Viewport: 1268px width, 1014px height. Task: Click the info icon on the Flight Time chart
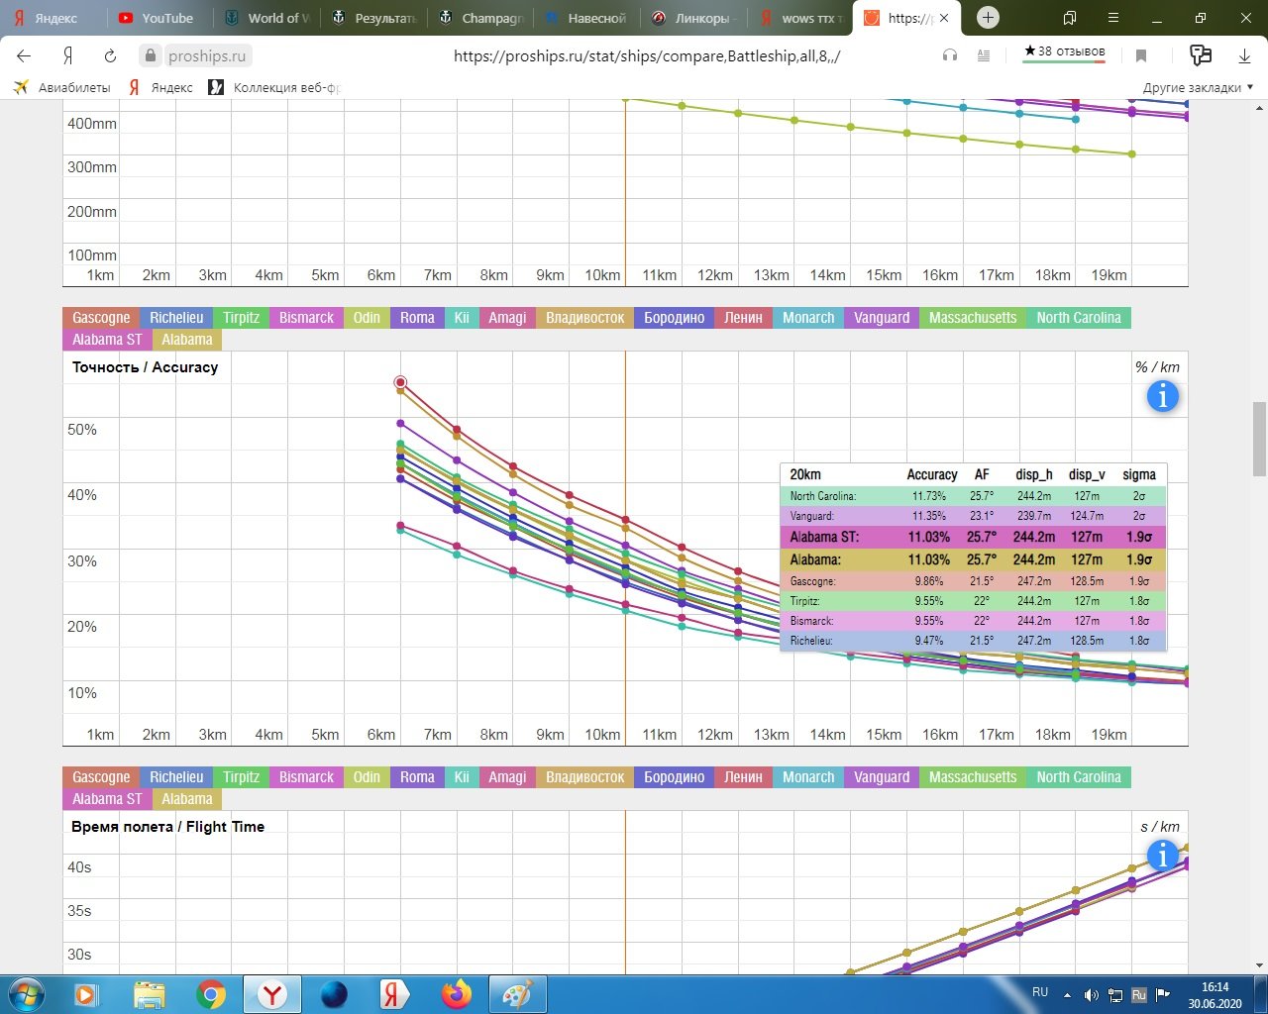pos(1162,855)
